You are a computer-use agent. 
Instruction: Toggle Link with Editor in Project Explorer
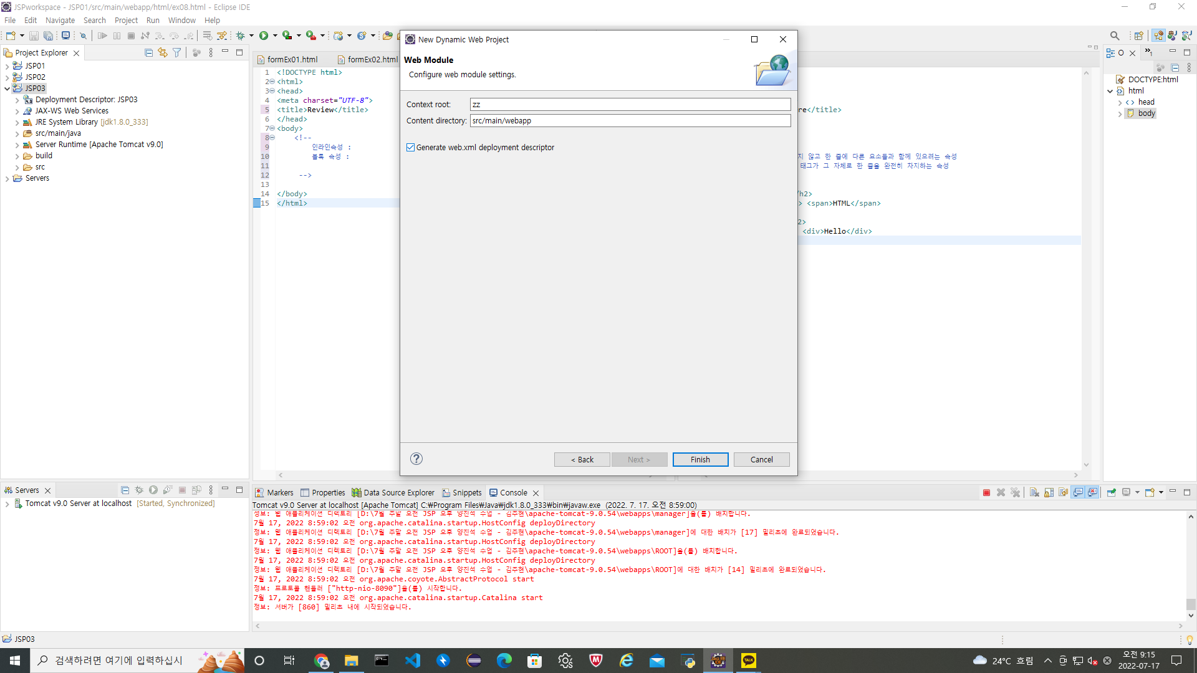pyautogui.click(x=163, y=53)
